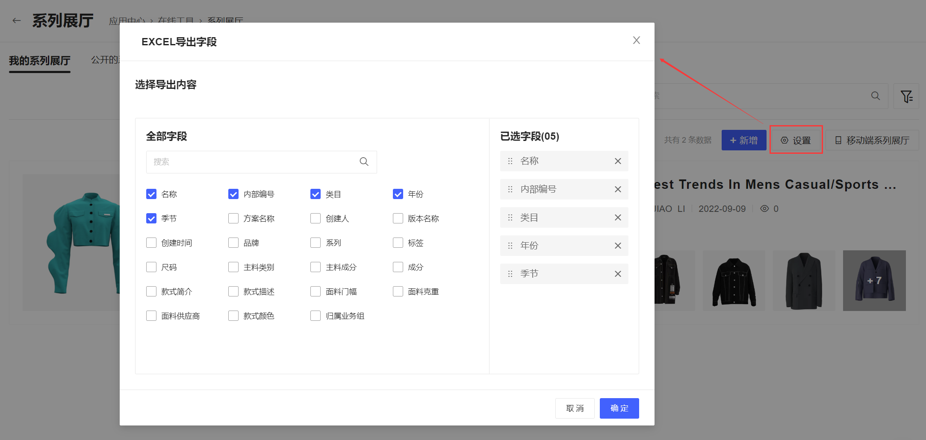Open the +7 jacket thumbnail
Viewport: 926px width, 440px height.
tap(874, 281)
